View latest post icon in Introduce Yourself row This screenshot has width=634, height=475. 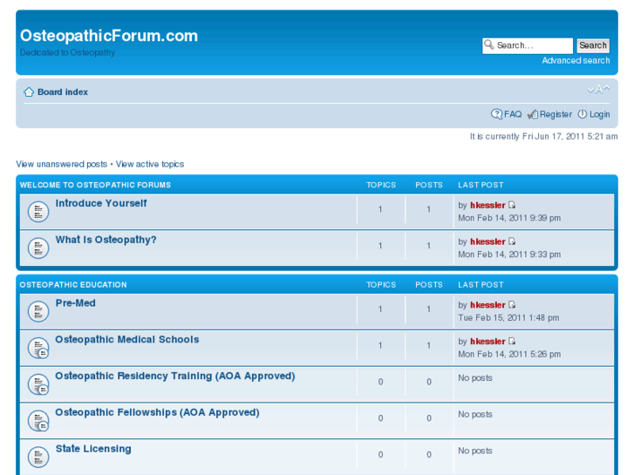click(512, 205)
